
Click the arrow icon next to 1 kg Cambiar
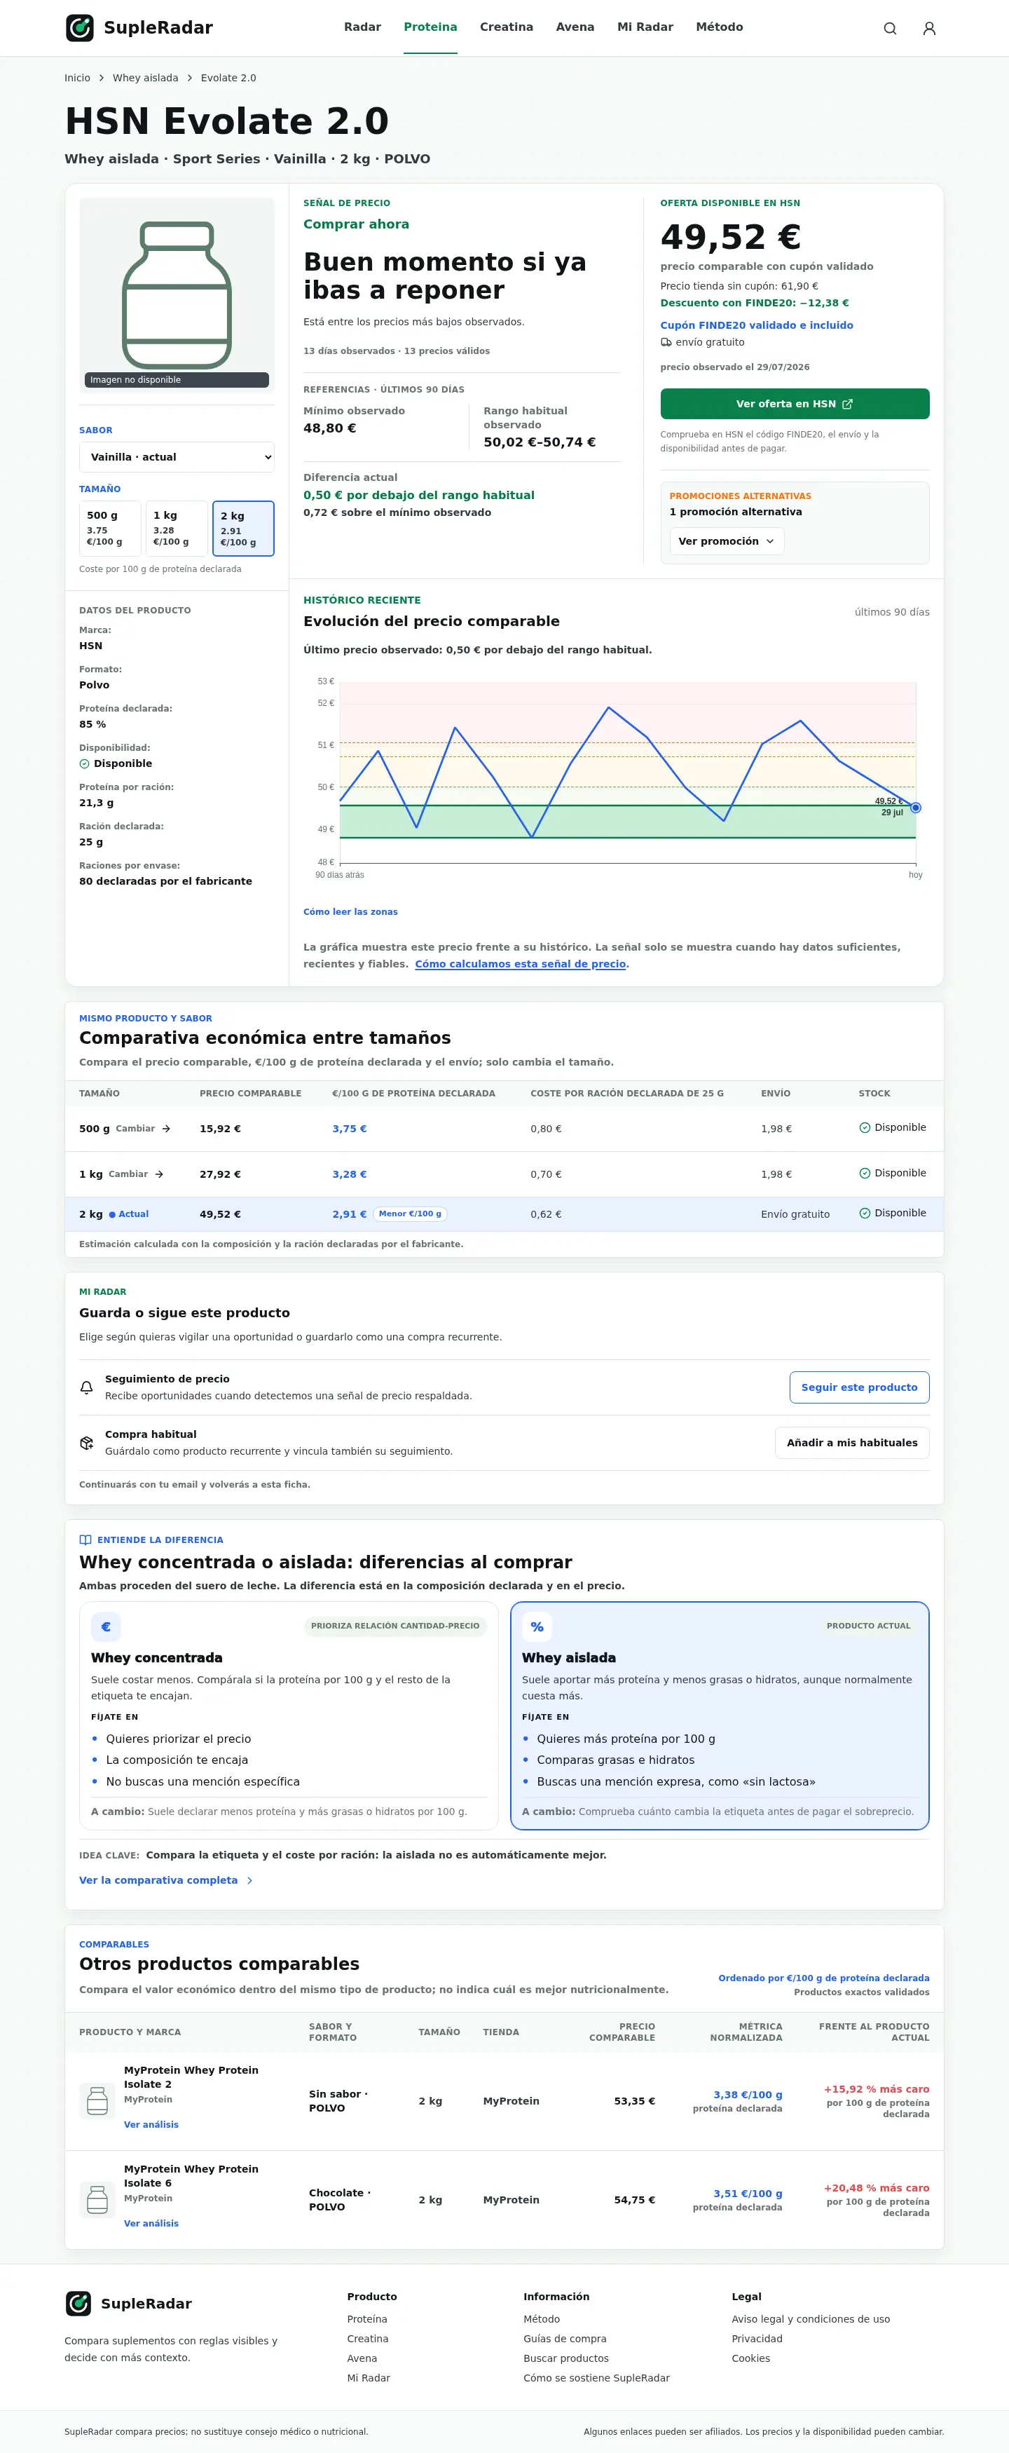[x=159, y=1174]
